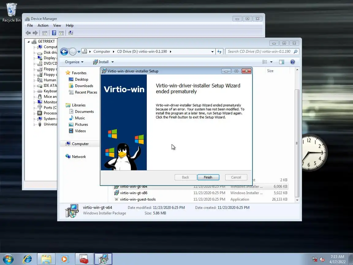This screenshot has width=353, height=265.
Task: Open Windows Explorer taskbar icon
Action: tap(46, 259)
